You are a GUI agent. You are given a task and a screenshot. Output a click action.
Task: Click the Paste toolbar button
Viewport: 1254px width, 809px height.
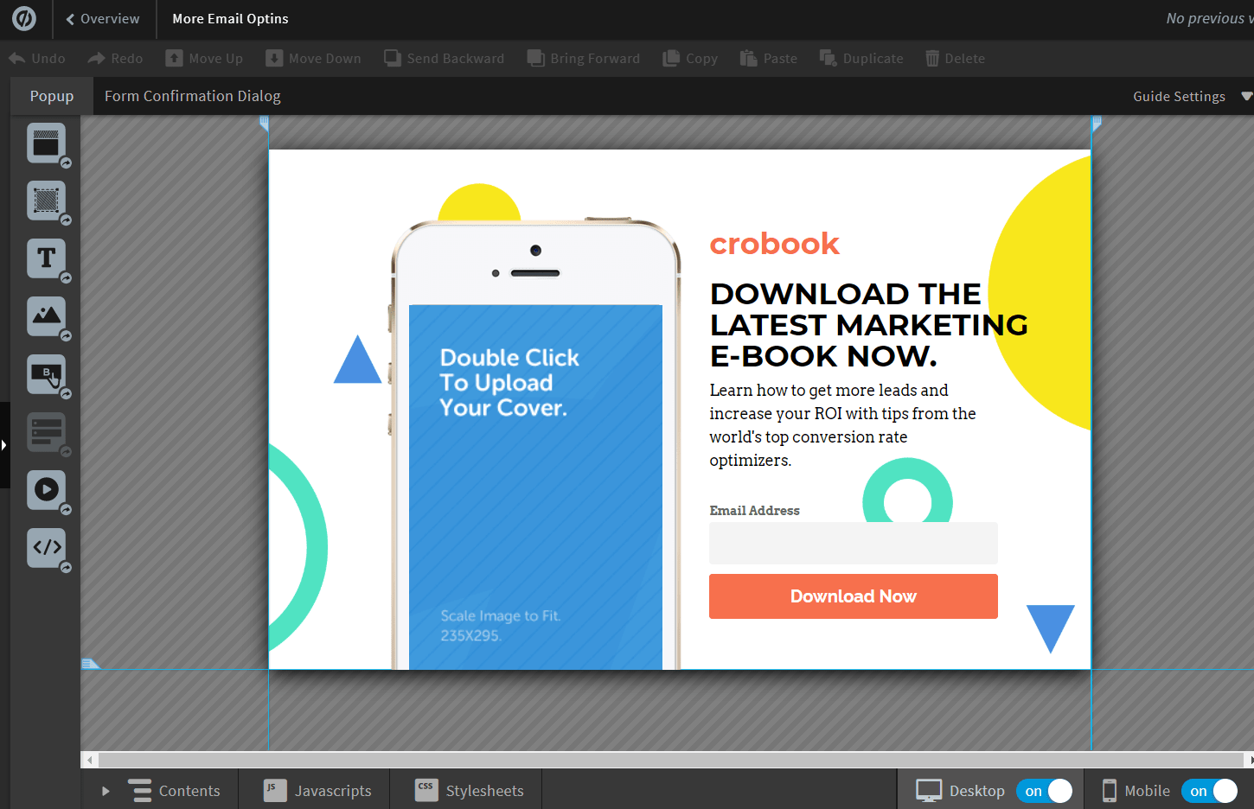(769, 58)
